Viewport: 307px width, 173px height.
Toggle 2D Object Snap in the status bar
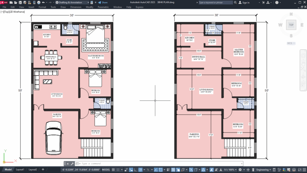[x=161, y=170]
